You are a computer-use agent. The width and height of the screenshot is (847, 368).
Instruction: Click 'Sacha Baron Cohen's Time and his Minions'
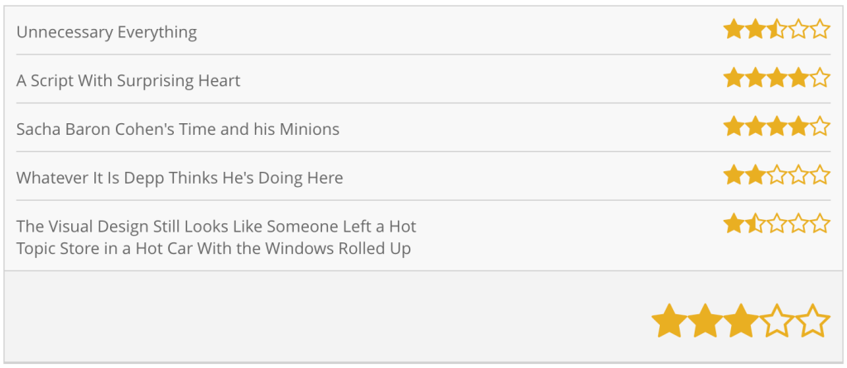click(x=178, y=129)
